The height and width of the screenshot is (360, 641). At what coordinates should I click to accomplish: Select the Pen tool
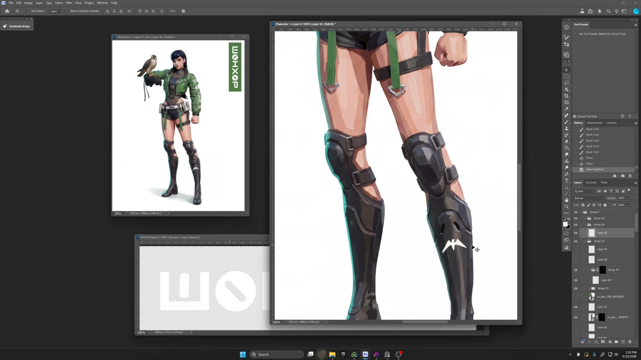point(567,174)
